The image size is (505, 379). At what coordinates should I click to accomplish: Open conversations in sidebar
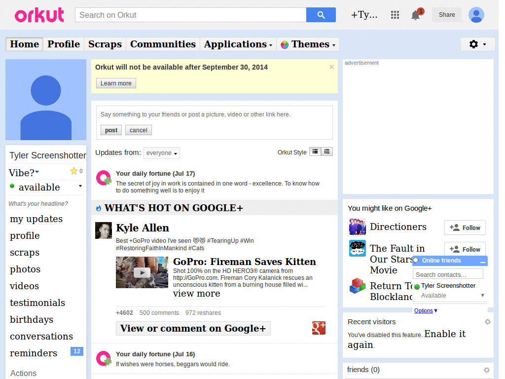click(41, 336)
